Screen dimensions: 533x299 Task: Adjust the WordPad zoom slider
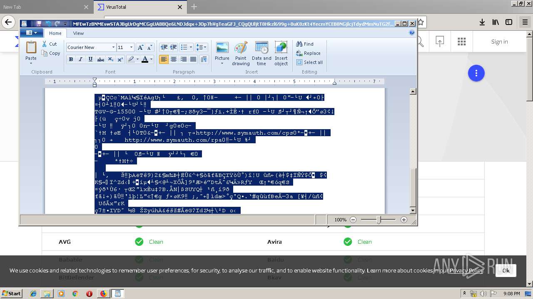point(379,220)
